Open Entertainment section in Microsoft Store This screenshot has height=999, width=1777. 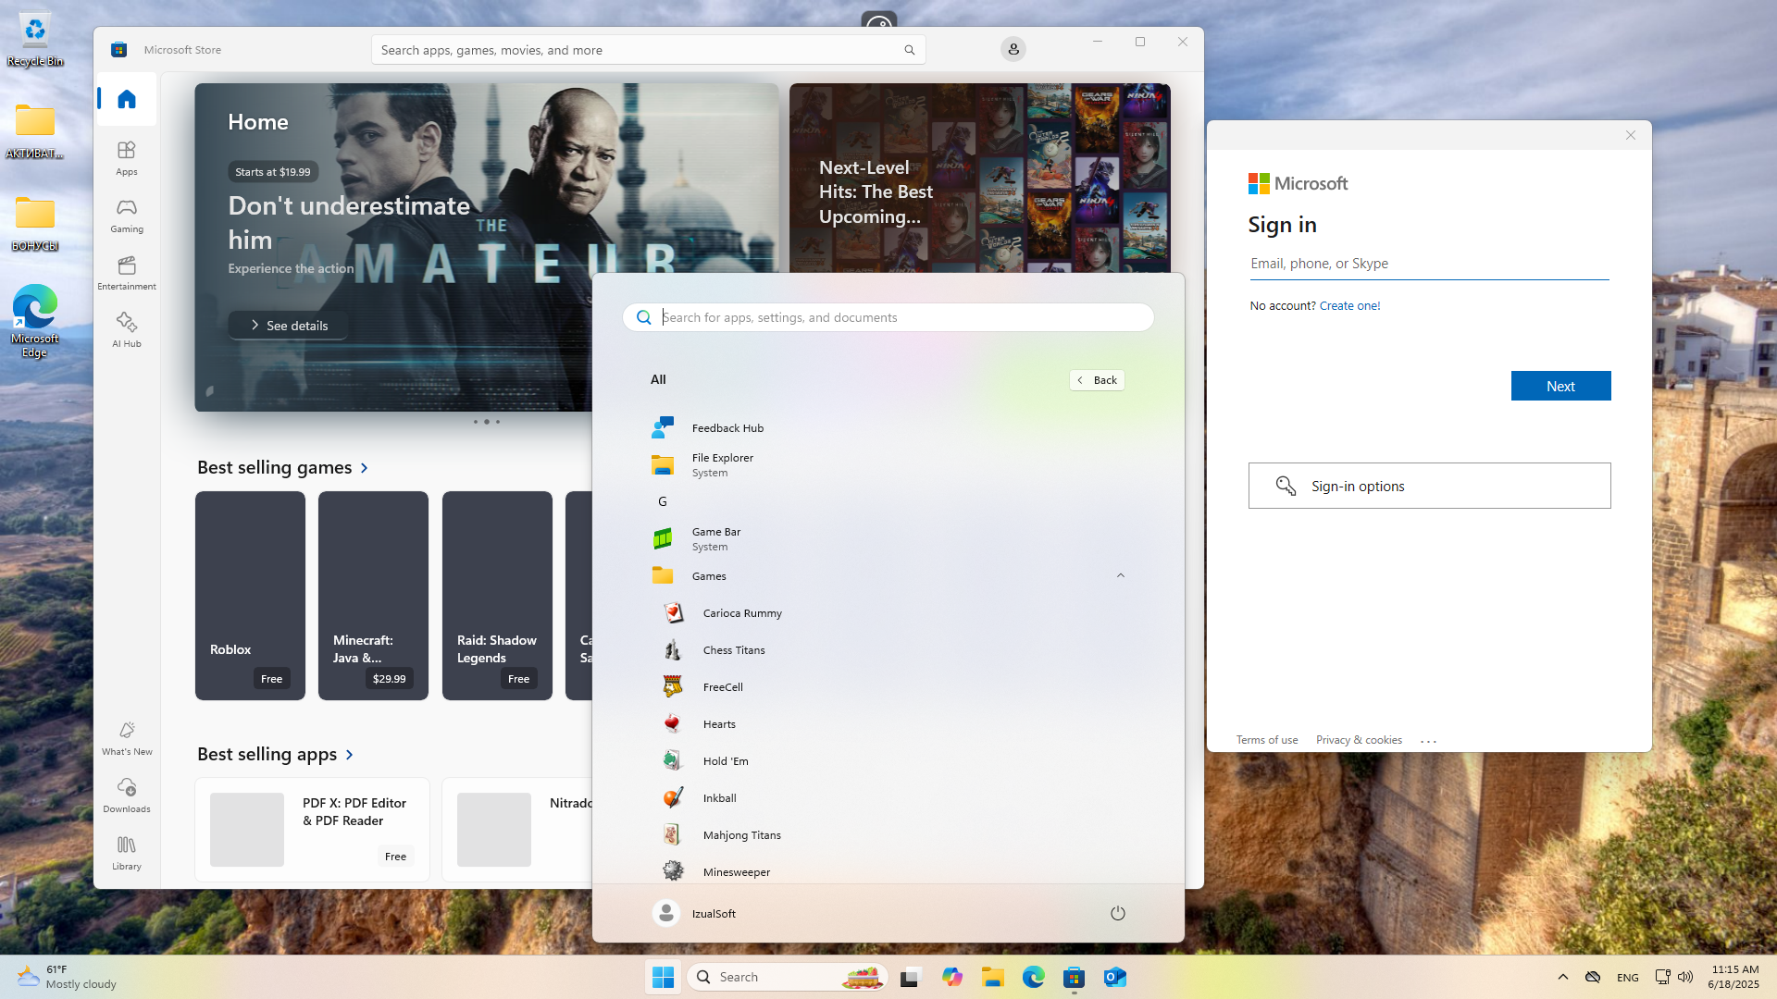click(127, 273)
